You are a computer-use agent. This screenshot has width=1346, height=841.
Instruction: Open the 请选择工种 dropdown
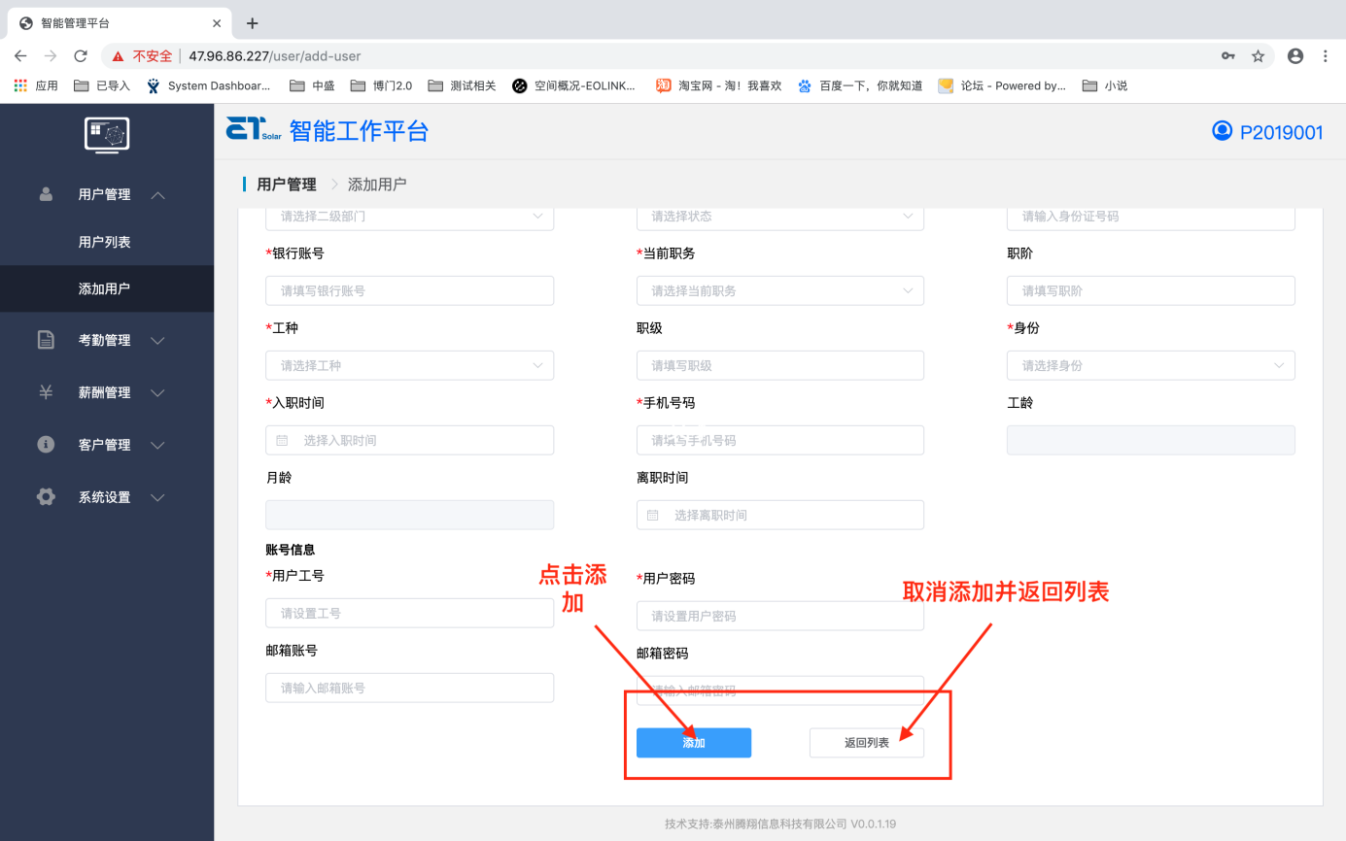click(409, 365)
